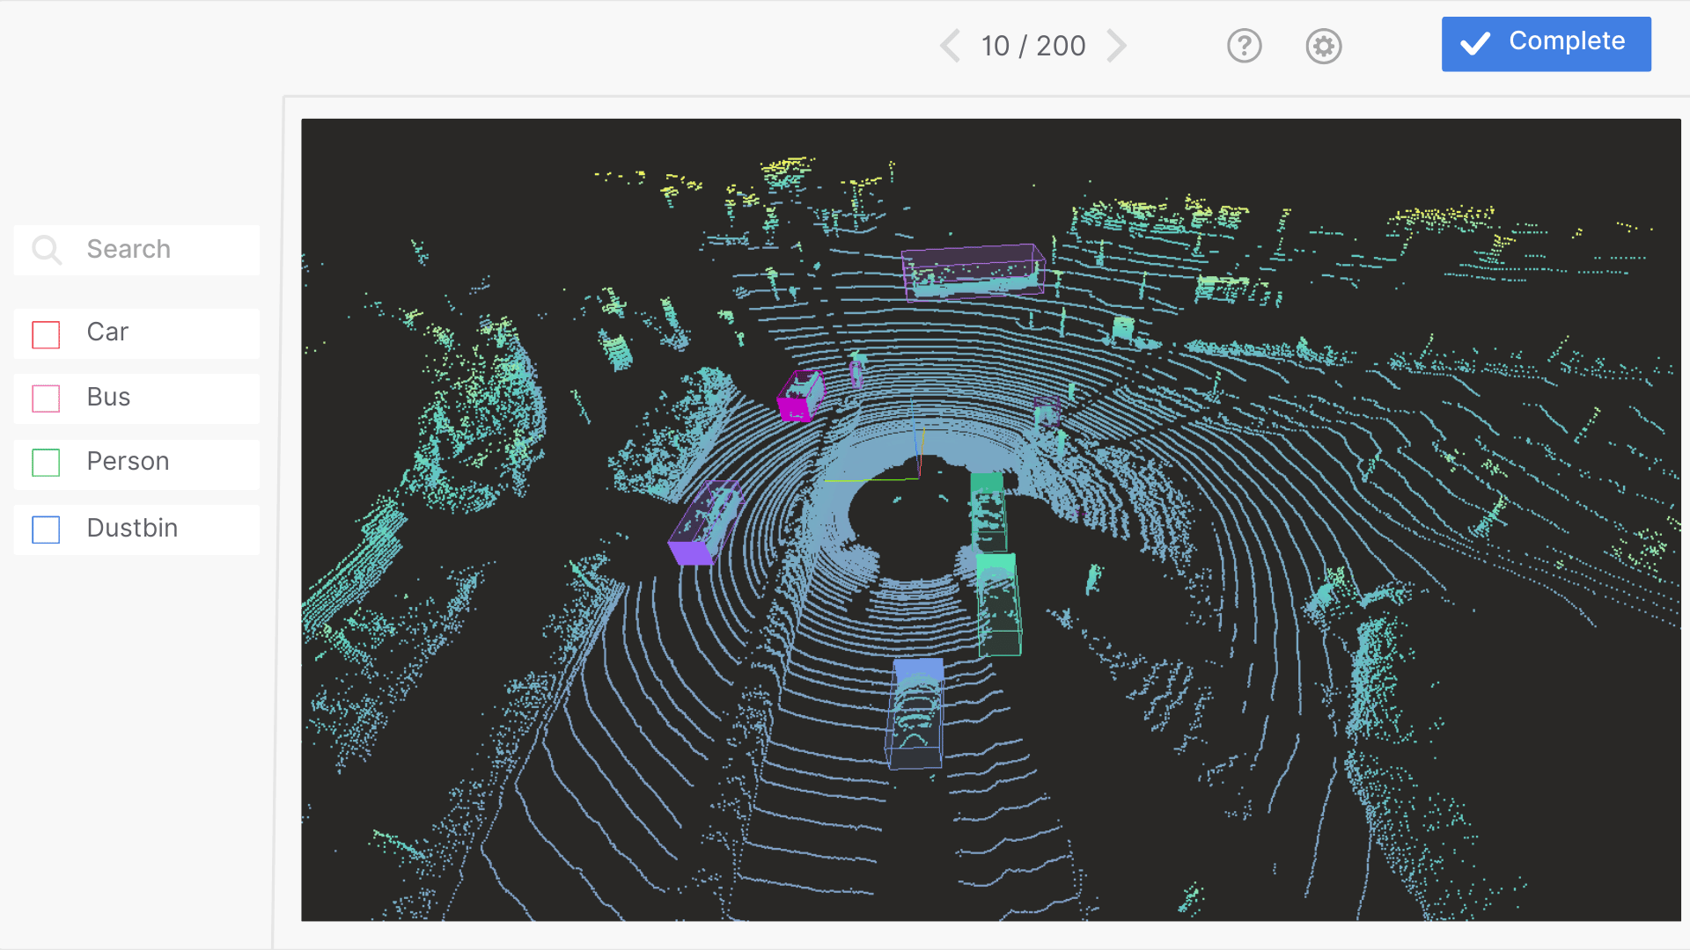
Task: Click the Complete button
Action: pyautogui.click(x=1546, y=44)
